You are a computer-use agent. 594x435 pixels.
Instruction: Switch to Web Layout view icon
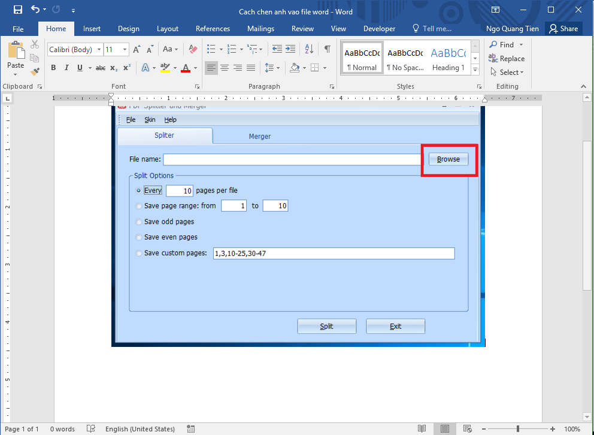468,429
